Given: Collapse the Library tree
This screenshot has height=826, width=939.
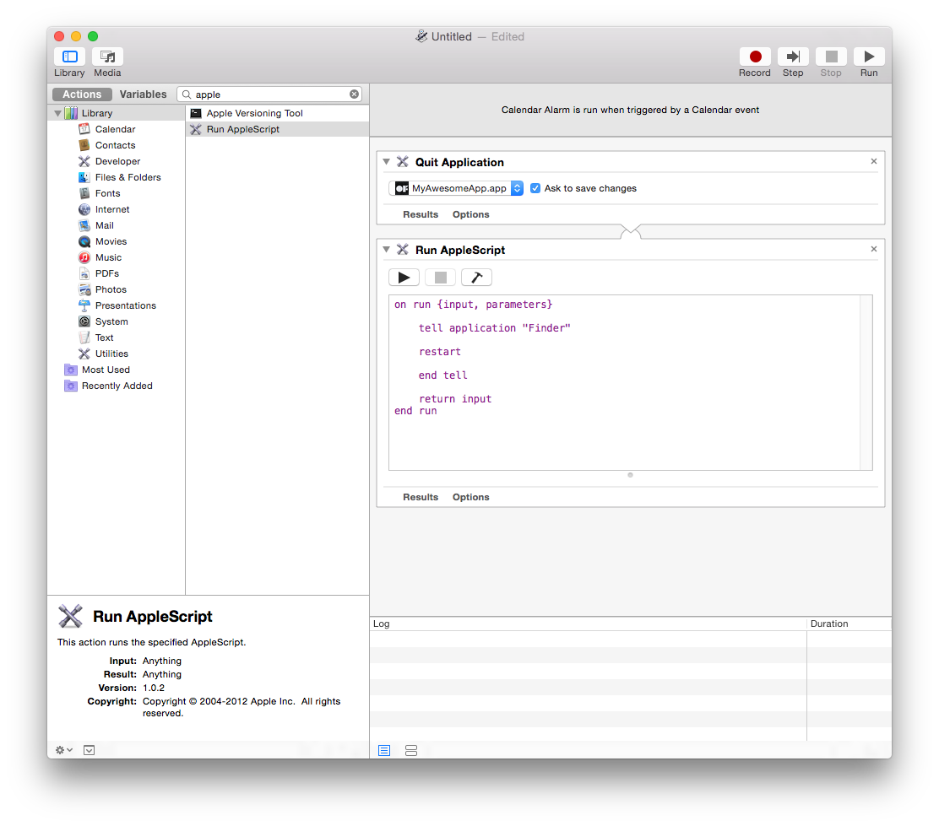Looking at the screenshot, I should [x=57, y=113].
